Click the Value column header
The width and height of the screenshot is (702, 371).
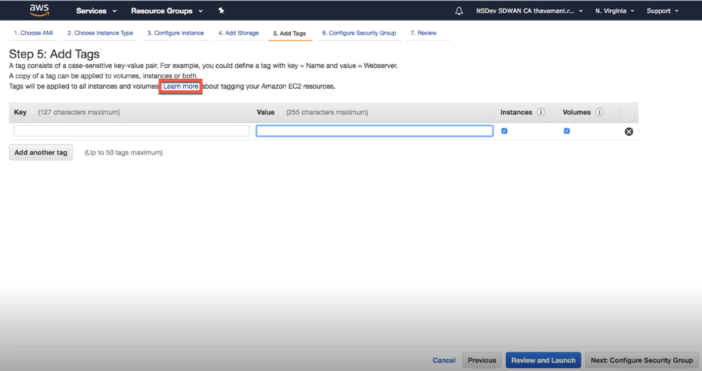[x=265, y=112]
